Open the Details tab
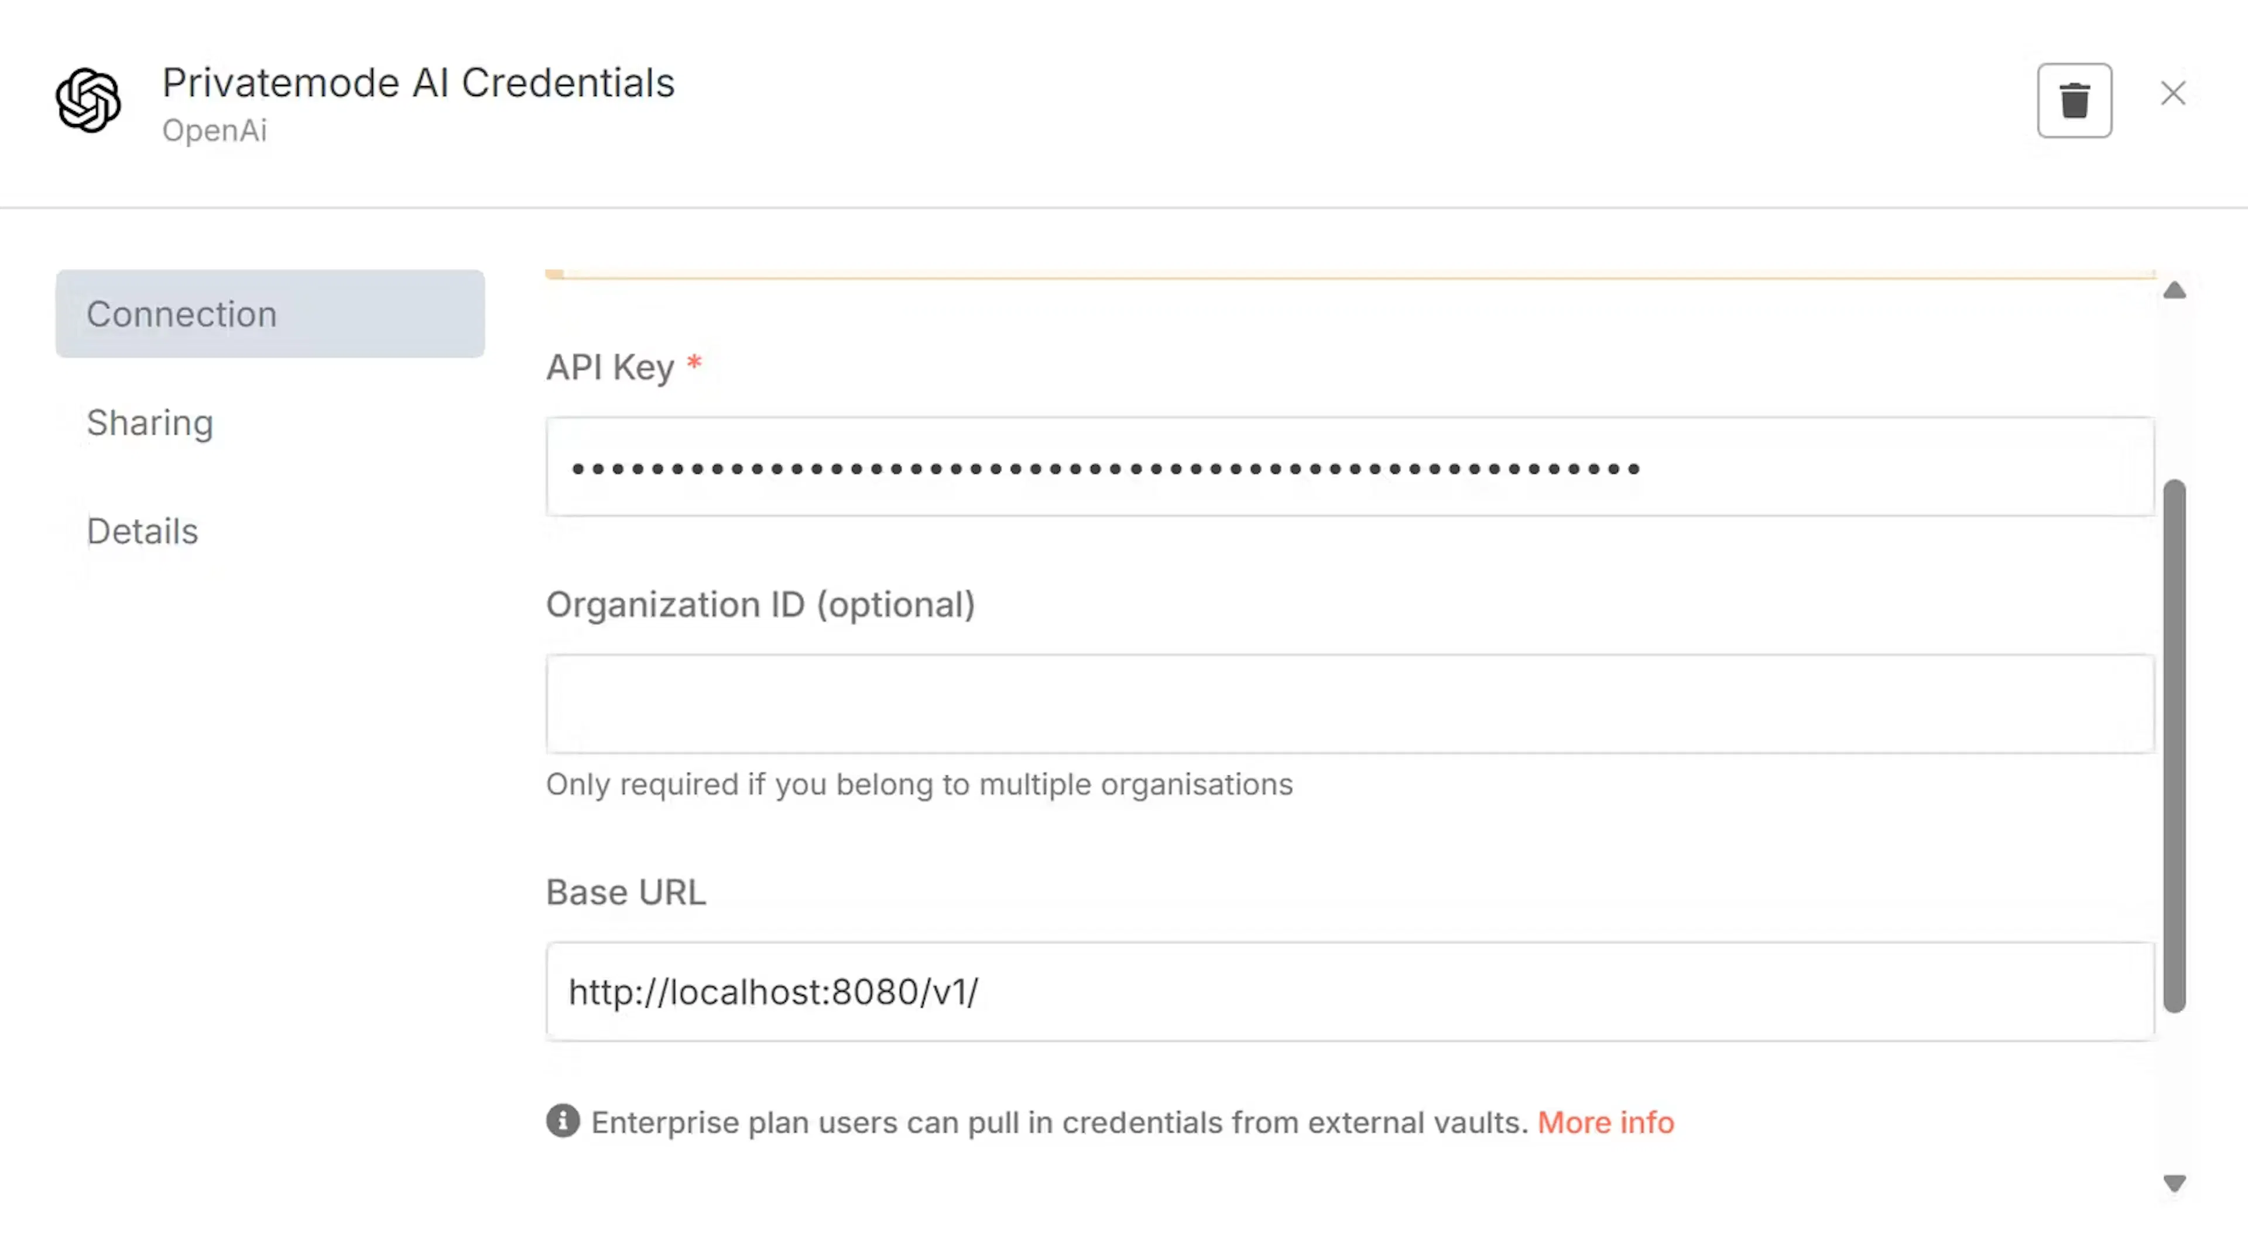Image resolution: width=2248 pixels, height=1244 pixels. point(142,530)
